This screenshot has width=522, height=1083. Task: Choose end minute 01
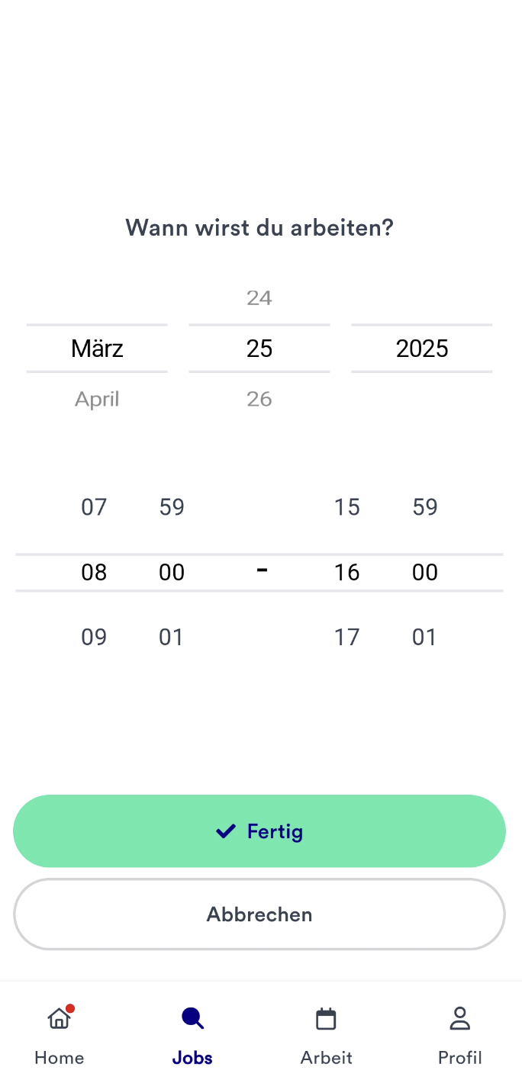(424, 636)
